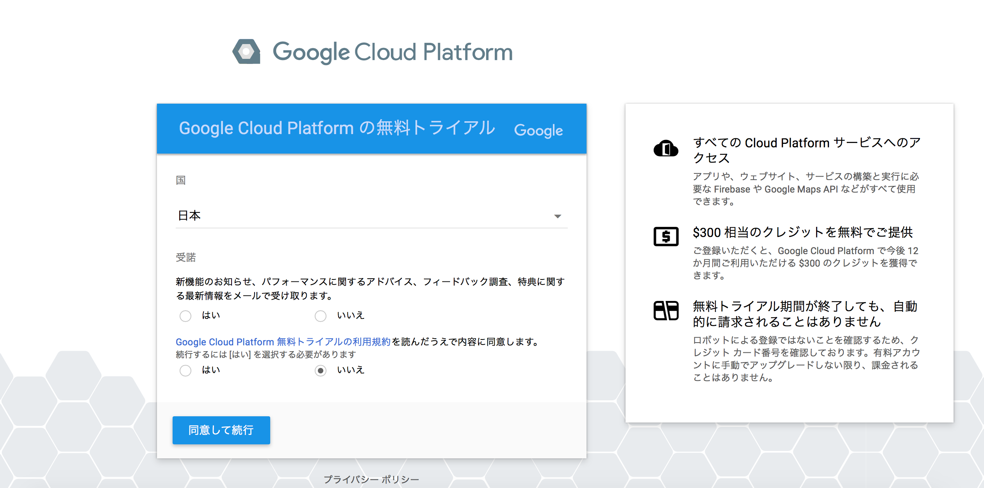Screen dimensions: 984x488
Task: Click the 新機能のお知らせ email description text
Action: pos(370,288)
